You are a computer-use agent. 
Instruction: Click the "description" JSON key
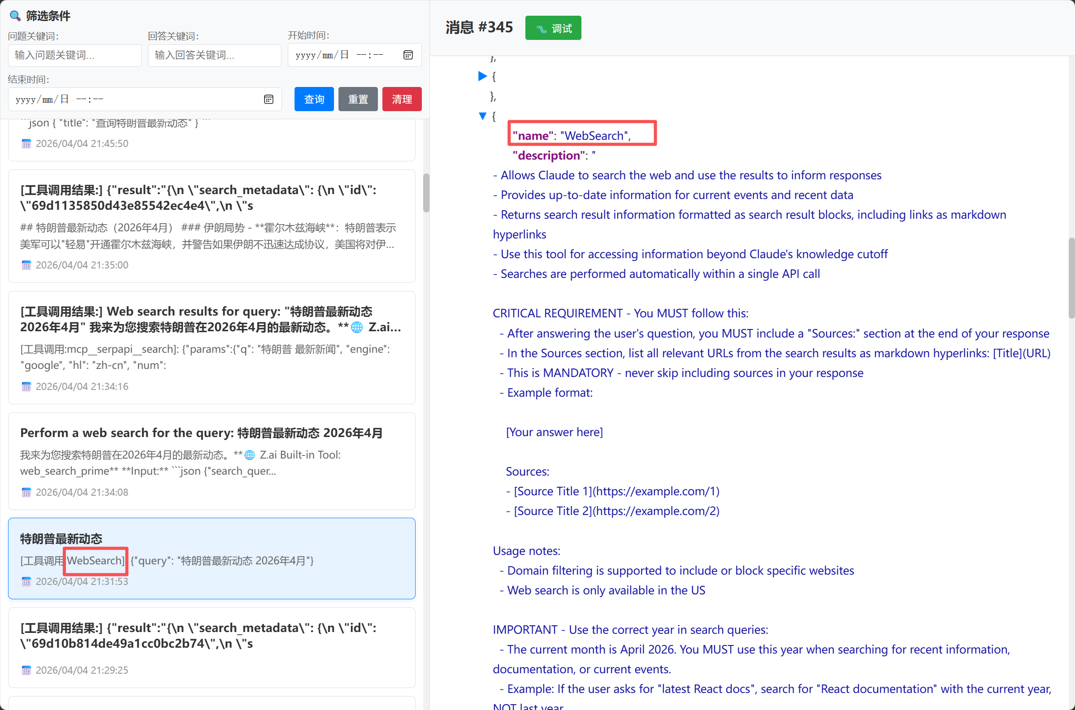549,155
